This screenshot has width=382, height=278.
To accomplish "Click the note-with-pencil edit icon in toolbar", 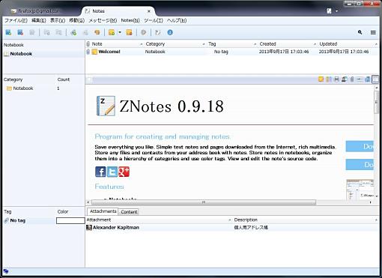I will click(x=157, y=32).
